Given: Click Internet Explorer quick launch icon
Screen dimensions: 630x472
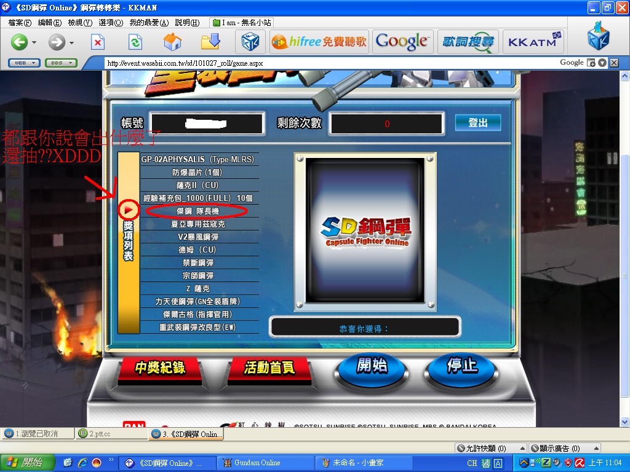Looking at the screenshot, I should pyautogui.click(x=82, y=463).
